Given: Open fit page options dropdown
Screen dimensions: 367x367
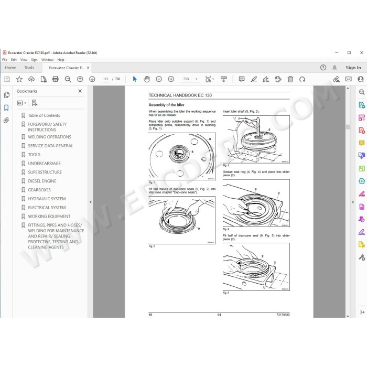Looking at the screenshot, I should (210, 79).
